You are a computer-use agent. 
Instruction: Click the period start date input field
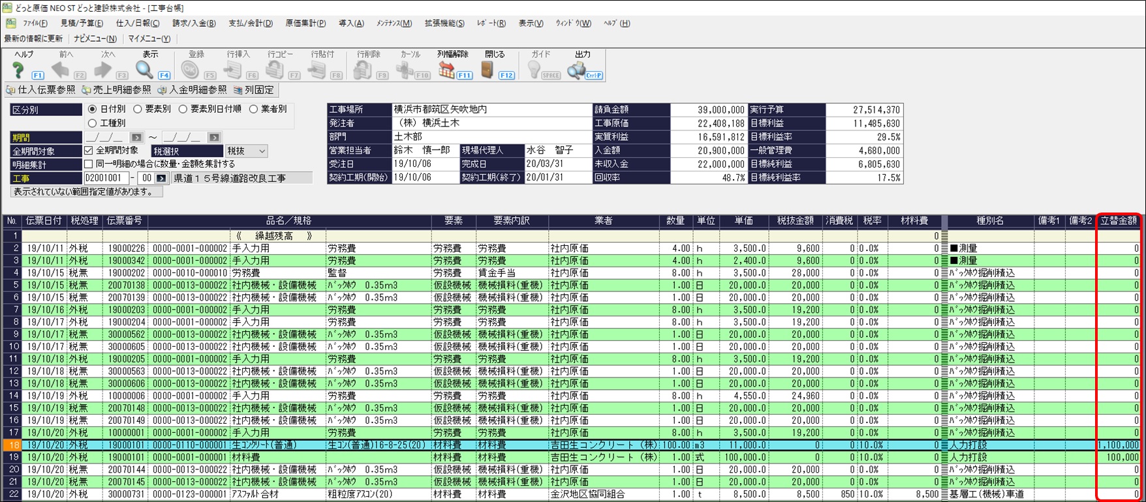[106, 138]
